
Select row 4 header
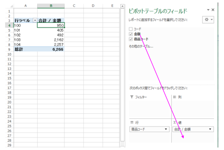pyautogui.click(x=9, y=25)
